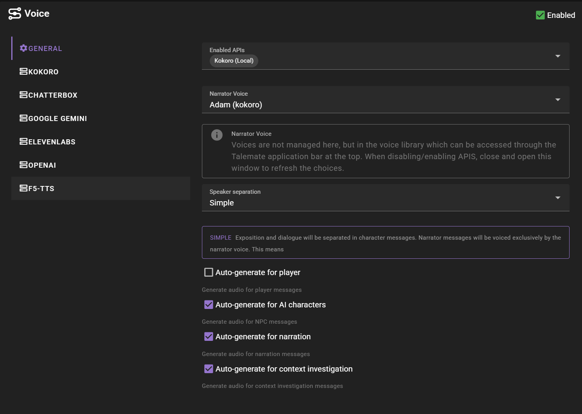Click the Voice title text
Viewport: 582px width, 414px height.
click(37, 14)
